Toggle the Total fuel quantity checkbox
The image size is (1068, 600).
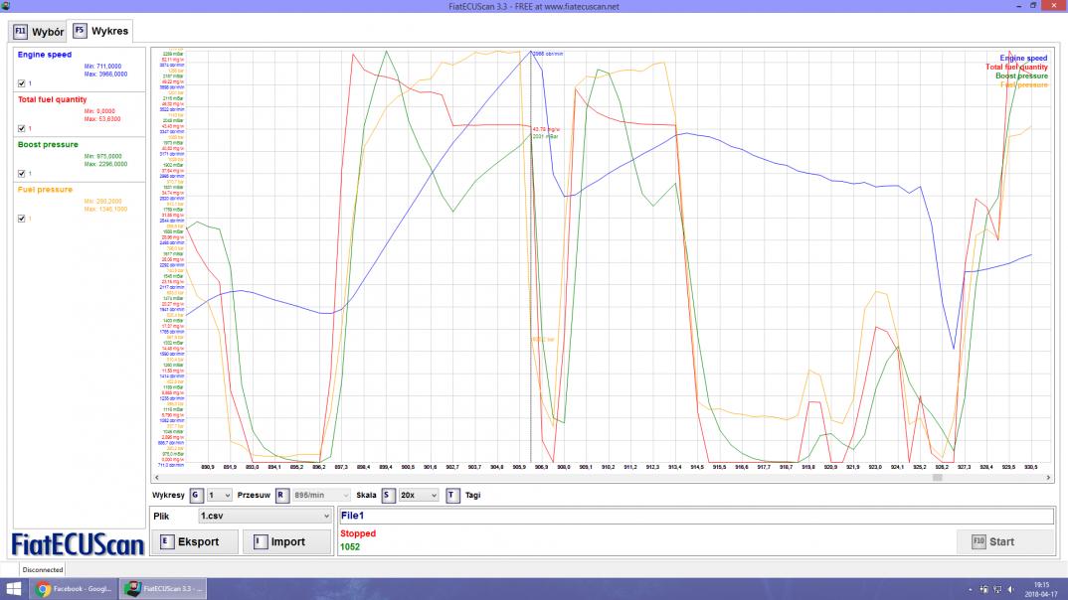pyautogui.click(x=22, y=128)
